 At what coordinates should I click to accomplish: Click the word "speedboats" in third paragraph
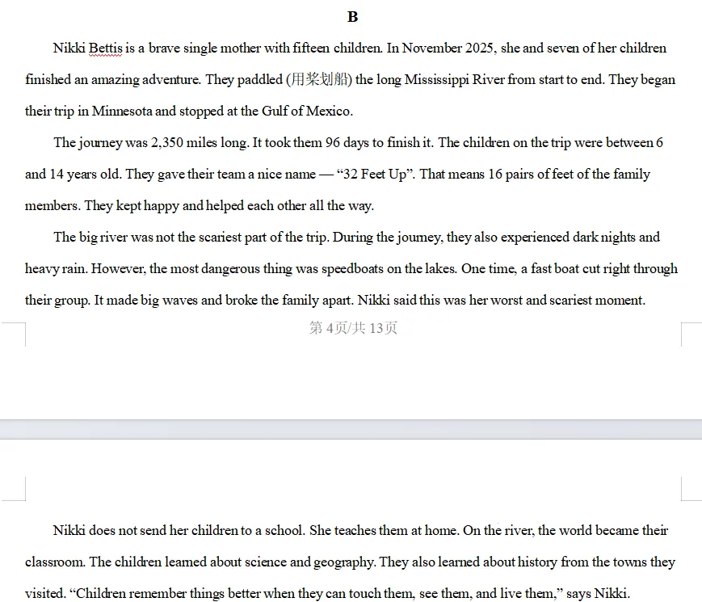click(353, 269)
